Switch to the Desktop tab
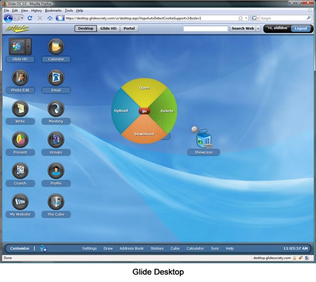Viewport: 316px width, 282px height. click(86, 28)
